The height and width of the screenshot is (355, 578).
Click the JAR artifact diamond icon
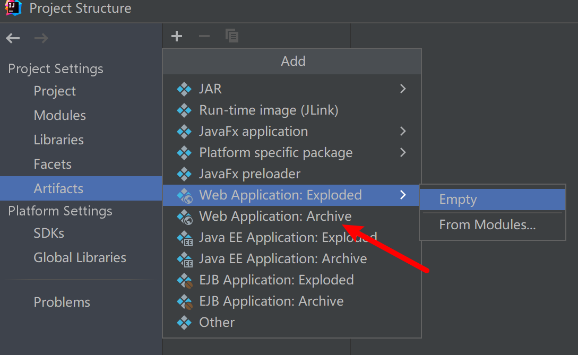click(x=184, y=89)
